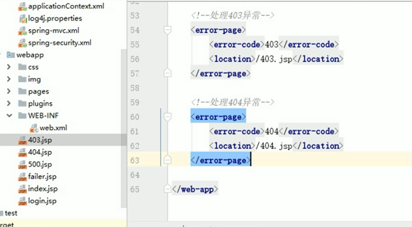Click closing web-app tag text
The width and height of the screenshot is (412, 227).
point(195,189)
